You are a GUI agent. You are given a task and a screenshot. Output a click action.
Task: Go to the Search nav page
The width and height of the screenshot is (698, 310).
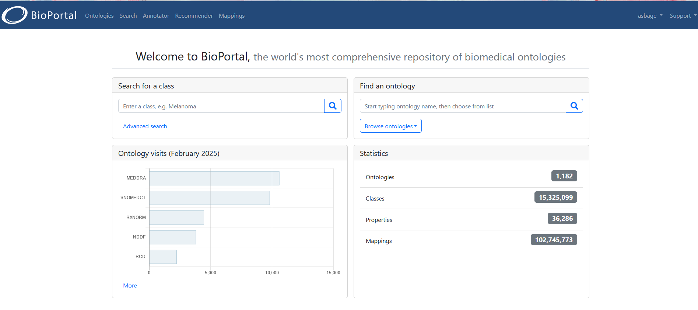click(128, 15)
